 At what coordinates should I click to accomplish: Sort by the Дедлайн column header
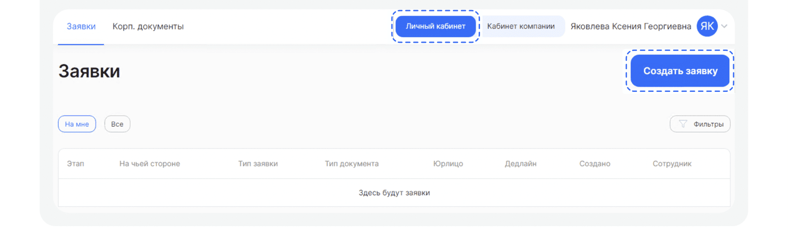pos(521,164)
